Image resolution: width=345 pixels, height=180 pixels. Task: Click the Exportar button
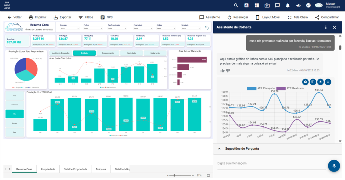click(62, 17)
